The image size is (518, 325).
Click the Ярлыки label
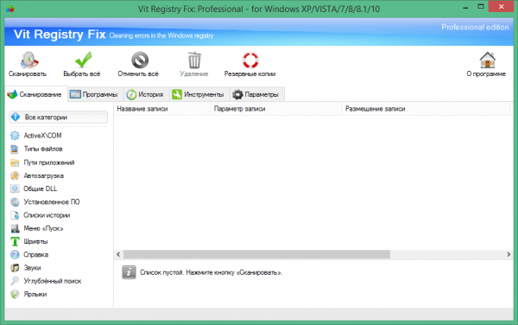point(35,294)
